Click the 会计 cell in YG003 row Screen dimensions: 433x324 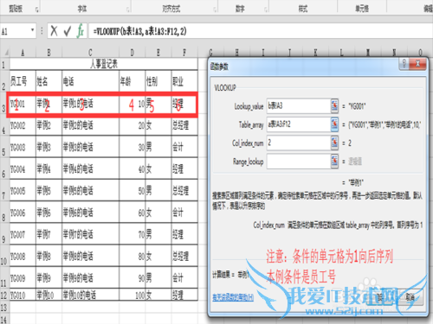point(184,147)
